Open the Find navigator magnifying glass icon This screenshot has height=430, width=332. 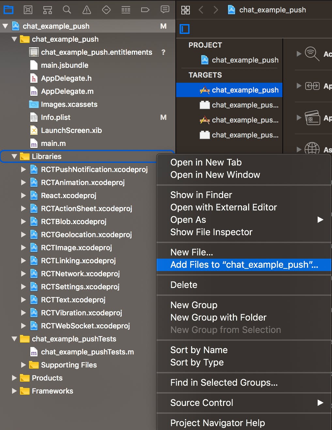67,9
